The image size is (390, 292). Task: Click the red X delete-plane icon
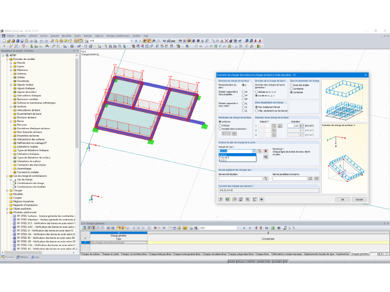[x=266, y=151]
